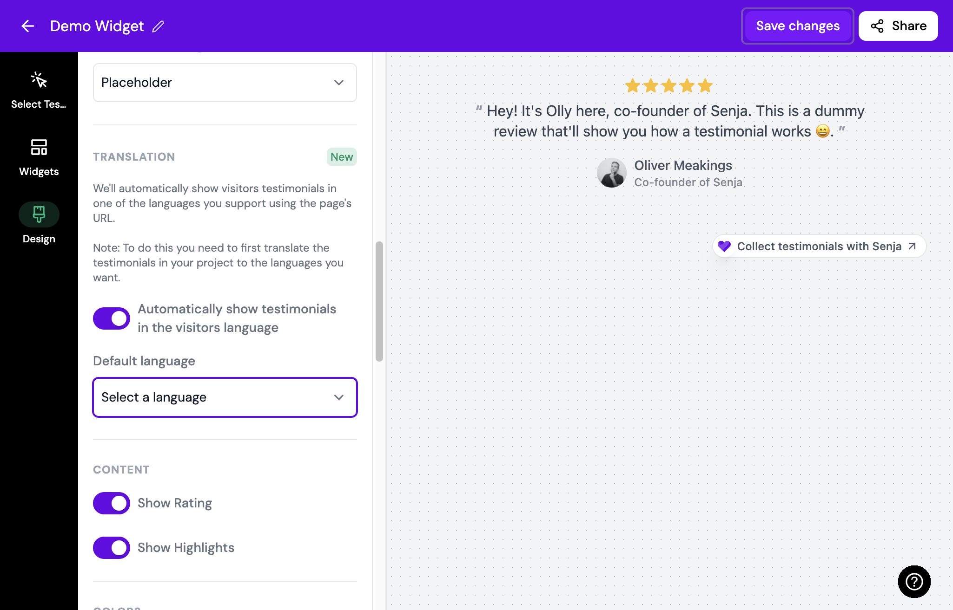Click the Show Highlights label text
The image size is (953, 610).
[186, 548]
